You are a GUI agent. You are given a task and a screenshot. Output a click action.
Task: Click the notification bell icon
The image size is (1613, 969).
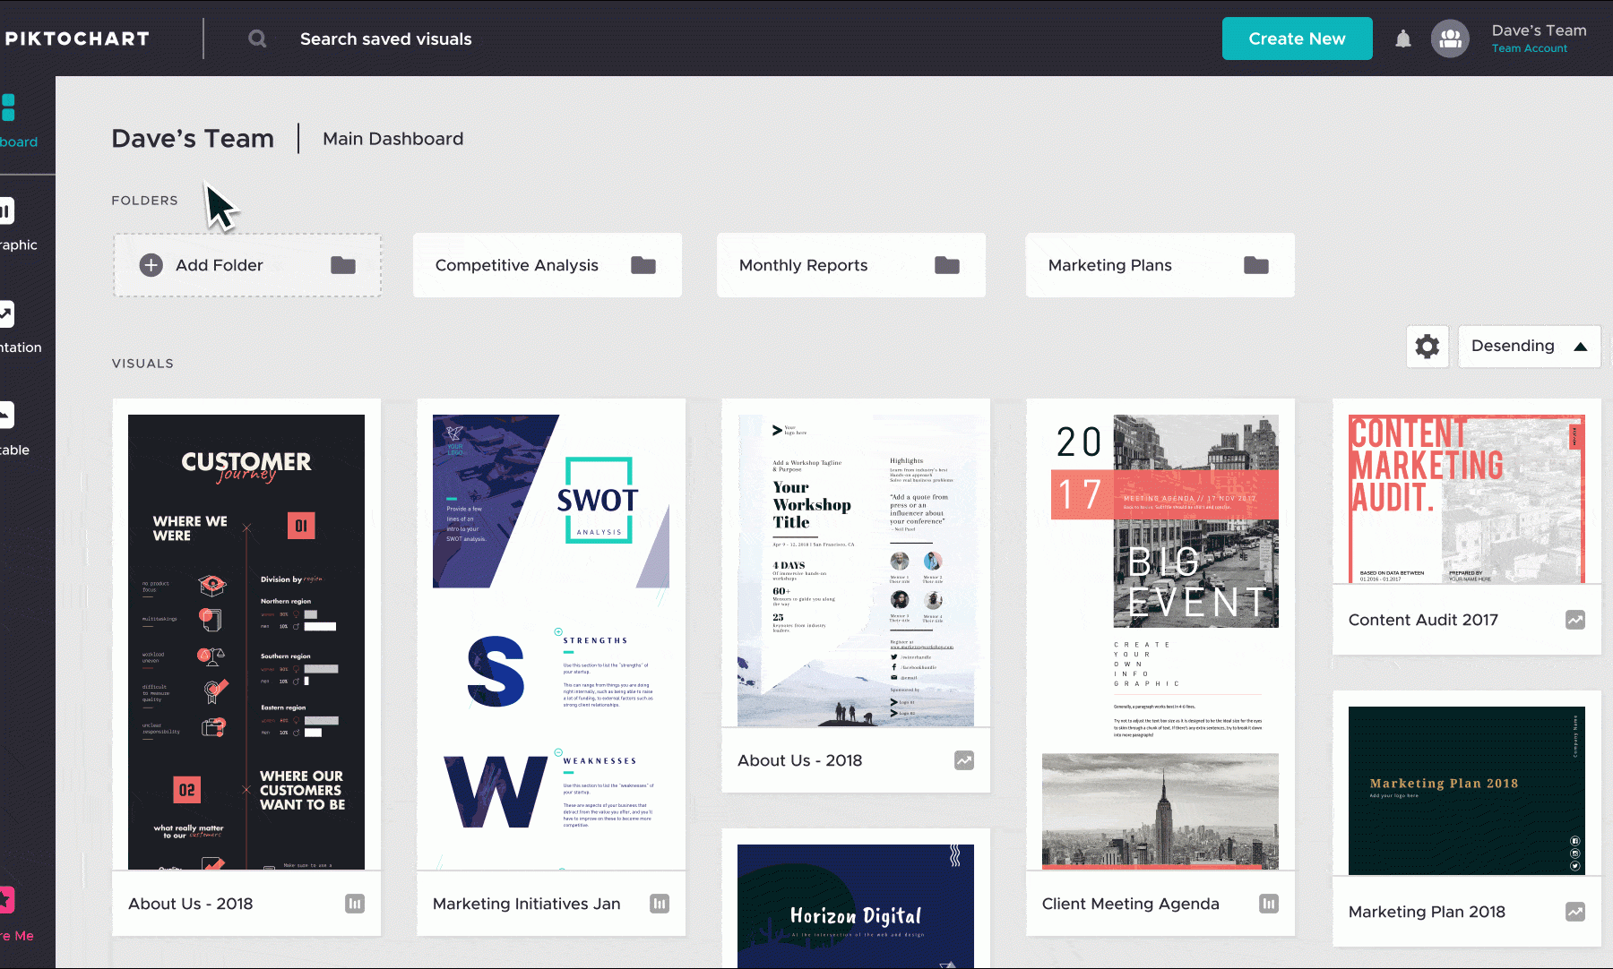[1403, 39]
